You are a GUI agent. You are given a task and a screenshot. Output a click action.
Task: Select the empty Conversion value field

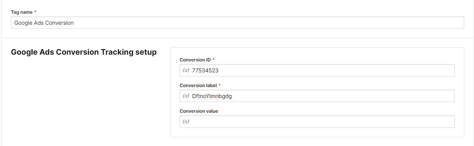coord(317,122)
